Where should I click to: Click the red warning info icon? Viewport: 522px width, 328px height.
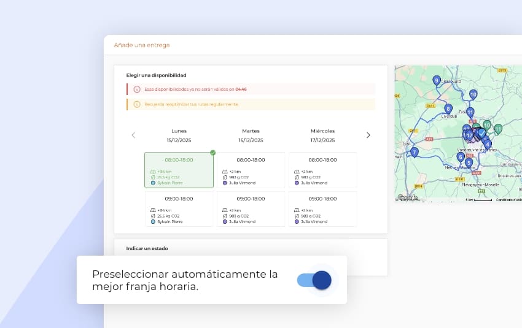[137, 90]
